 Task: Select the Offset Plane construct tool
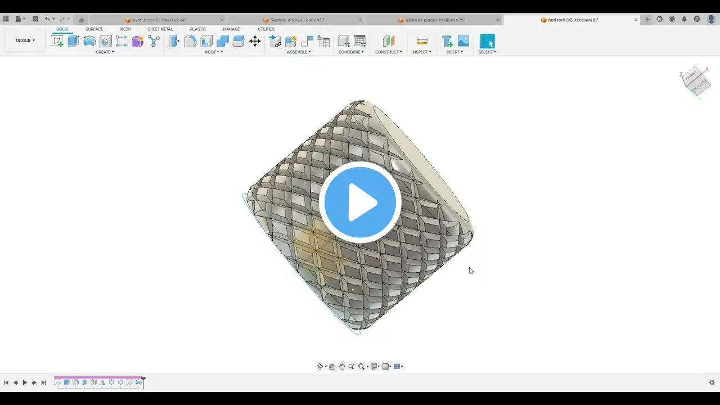pos(389,41)
